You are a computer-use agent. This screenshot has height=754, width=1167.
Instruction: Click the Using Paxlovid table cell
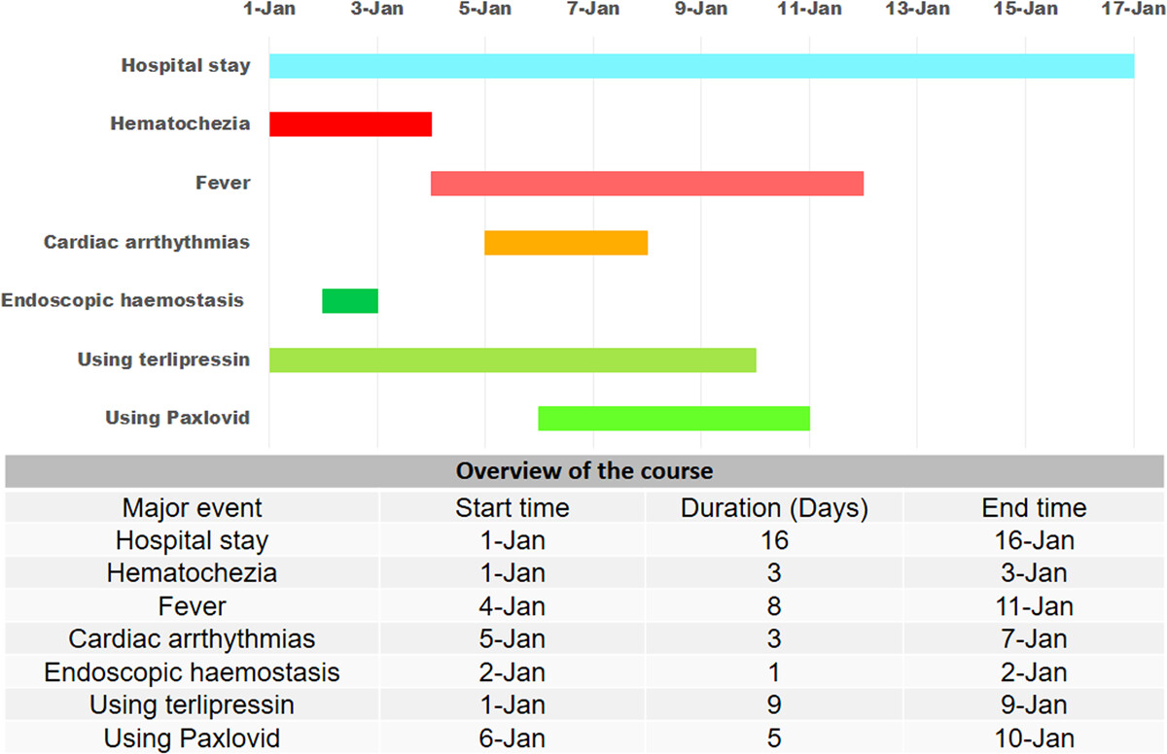pyautogui.click(x=192, y=737)
